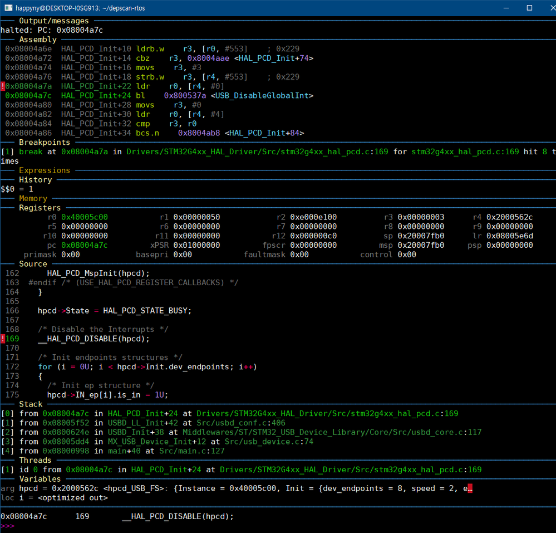Click the Threads section header

pyautogui.click(x=35, y=460)
